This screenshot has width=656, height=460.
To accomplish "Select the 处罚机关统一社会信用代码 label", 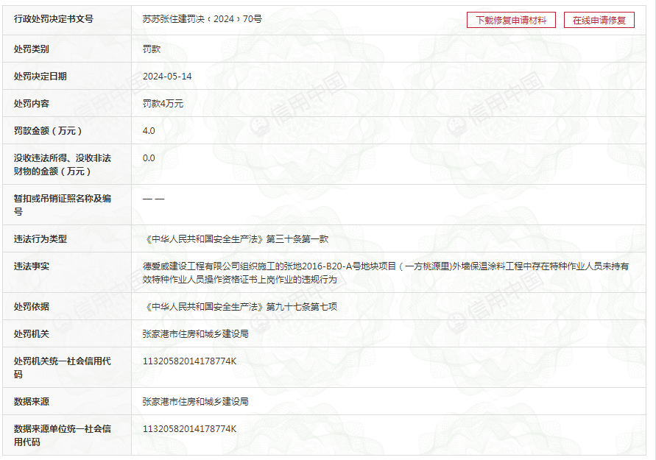I will pyautogui.click(x=63, y=367).
